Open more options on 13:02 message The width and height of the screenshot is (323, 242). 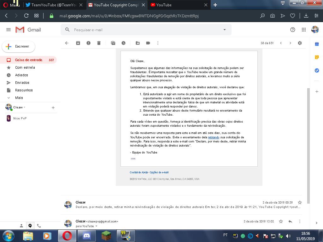(300, 222)
